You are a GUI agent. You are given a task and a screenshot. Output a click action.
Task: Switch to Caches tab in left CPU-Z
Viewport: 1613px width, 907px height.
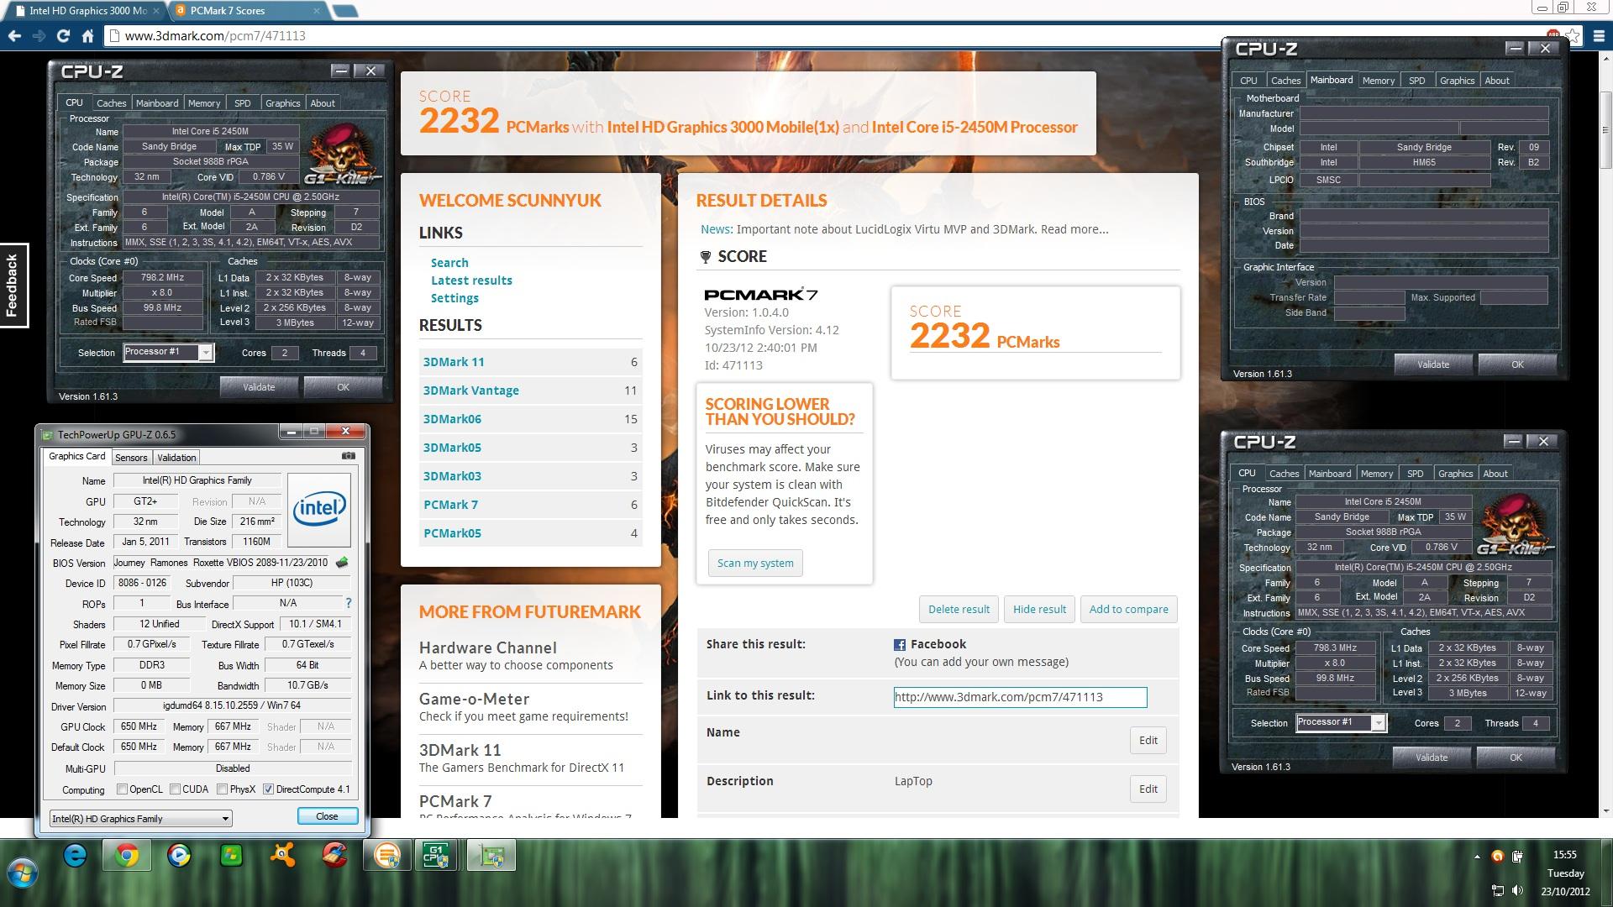[111, 103]
